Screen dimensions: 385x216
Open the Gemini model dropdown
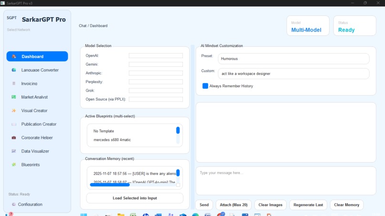[156, 64]
